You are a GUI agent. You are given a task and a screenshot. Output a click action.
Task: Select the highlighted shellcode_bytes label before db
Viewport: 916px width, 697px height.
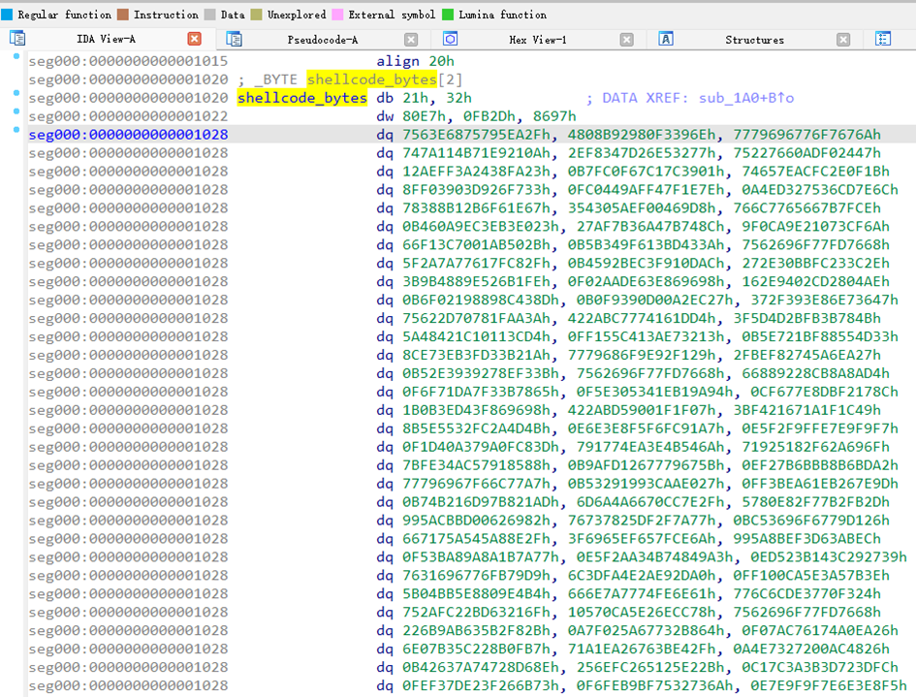click(x=302, y=98)
